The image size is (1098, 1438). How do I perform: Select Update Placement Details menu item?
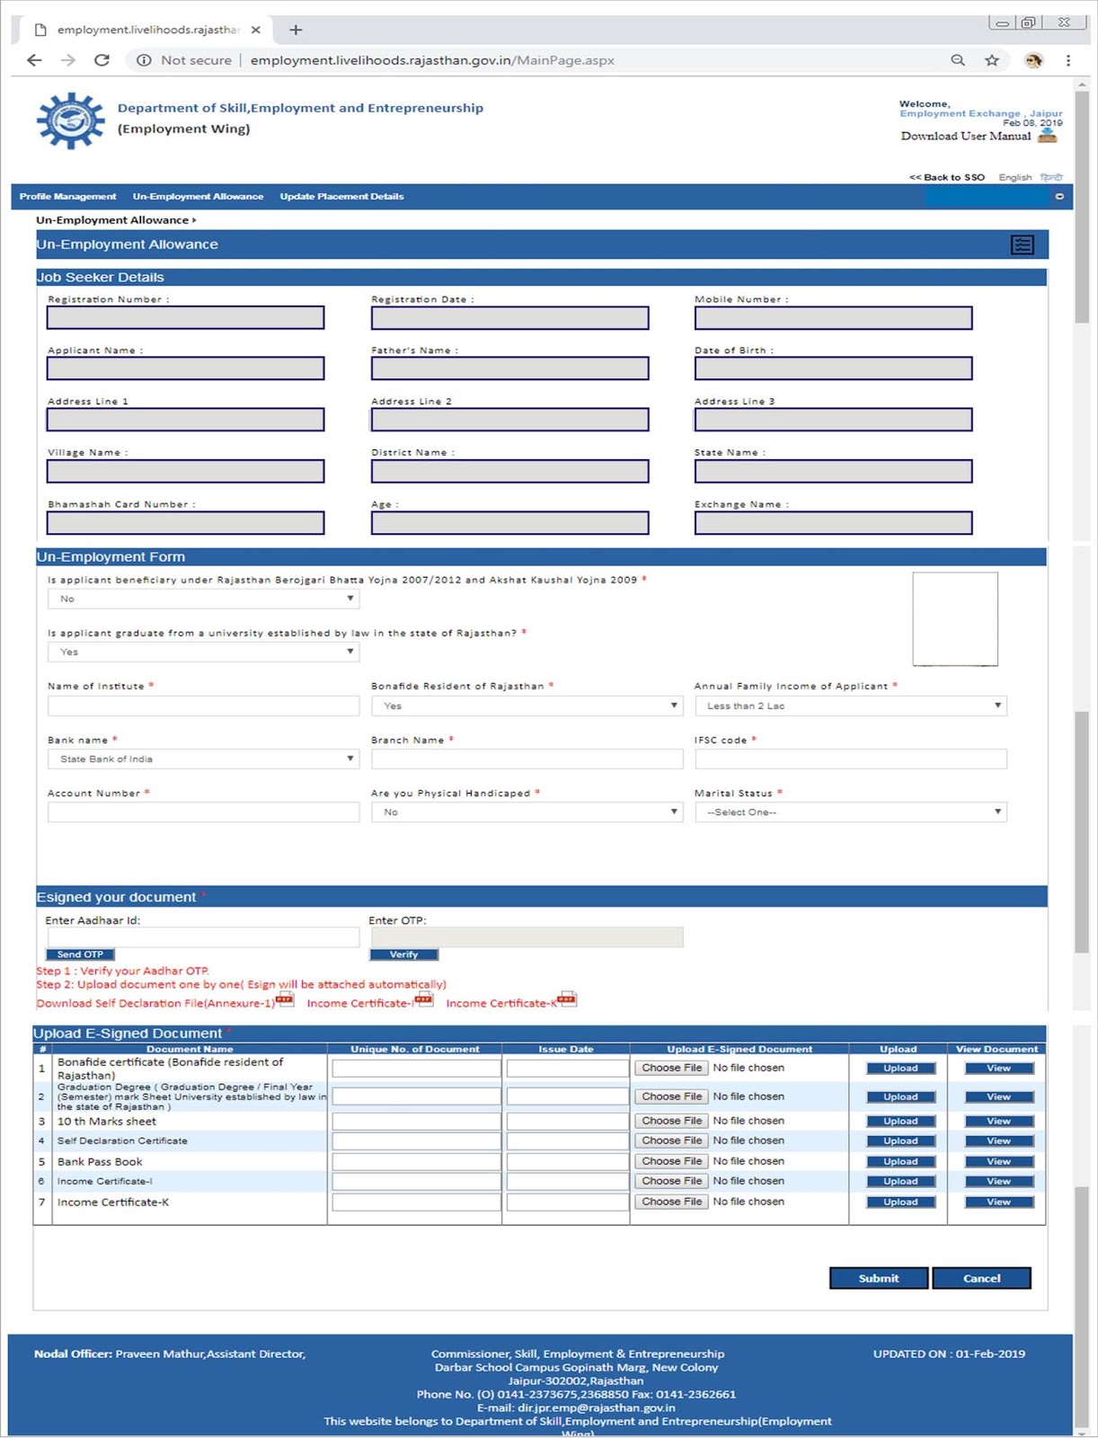click(x=341, y=197)
